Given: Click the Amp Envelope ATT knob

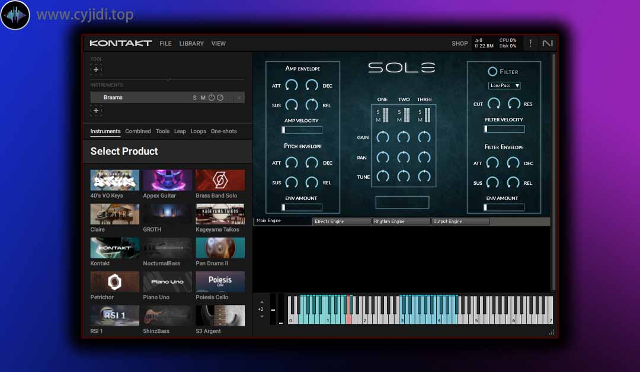Looking at the screenshot, I should click(292, 85).
